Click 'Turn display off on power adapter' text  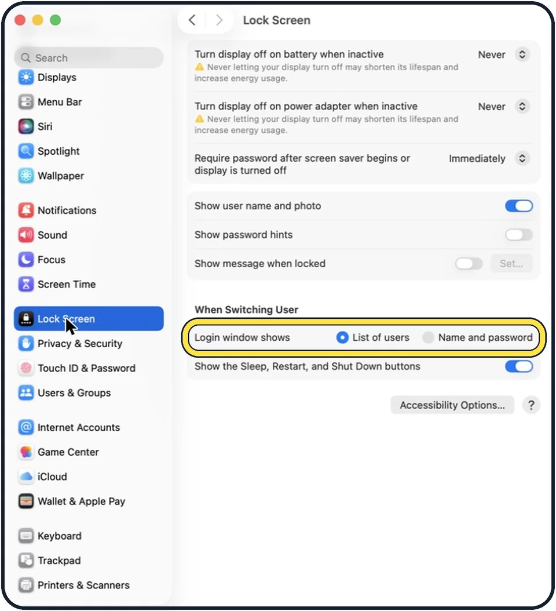click(306, 106)
